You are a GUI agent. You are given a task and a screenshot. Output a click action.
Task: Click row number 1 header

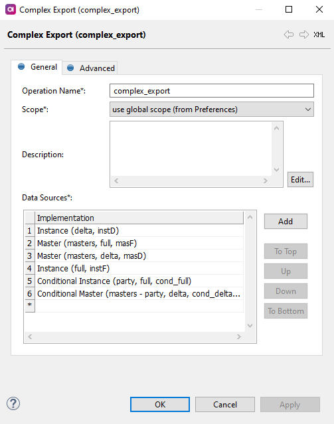(30, 231)
